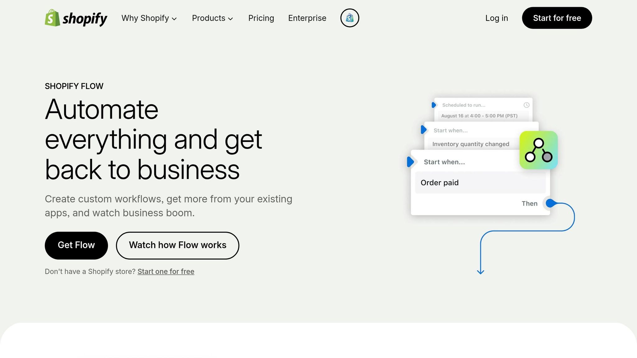Image resolution: width=637 pixels, height=358 pixels.
Task: Expand the Products menu
Action: tap(212, 18)
